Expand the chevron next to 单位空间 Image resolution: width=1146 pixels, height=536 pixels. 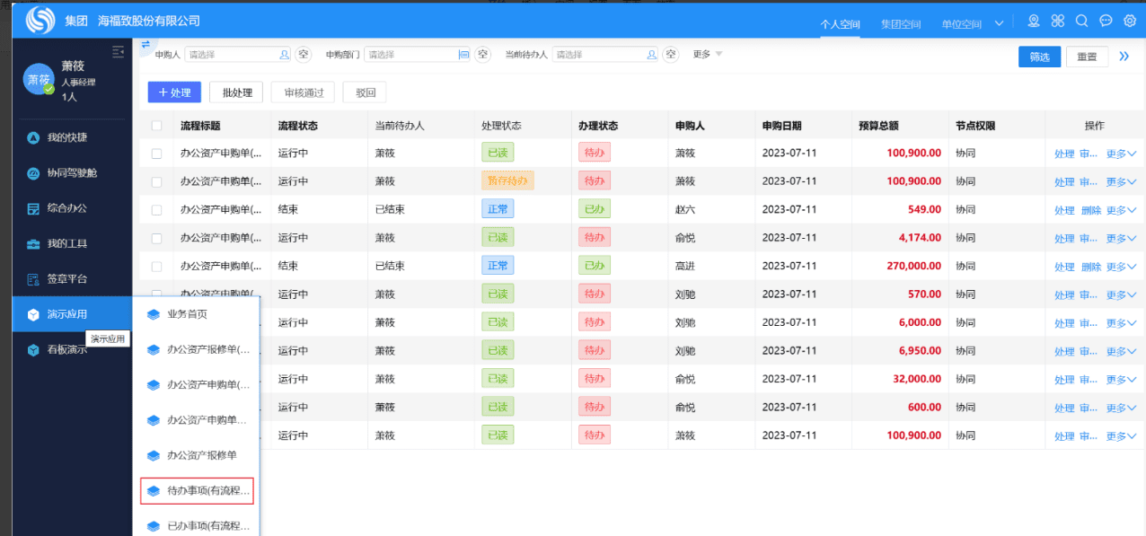(999, 23)
